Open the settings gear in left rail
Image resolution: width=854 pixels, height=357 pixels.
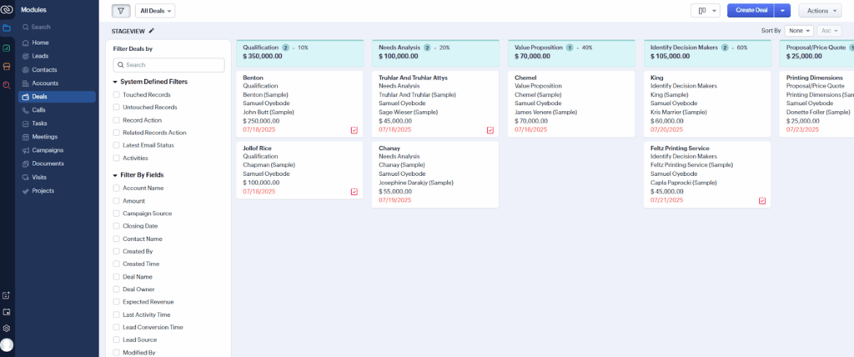[x=7, y=328]
